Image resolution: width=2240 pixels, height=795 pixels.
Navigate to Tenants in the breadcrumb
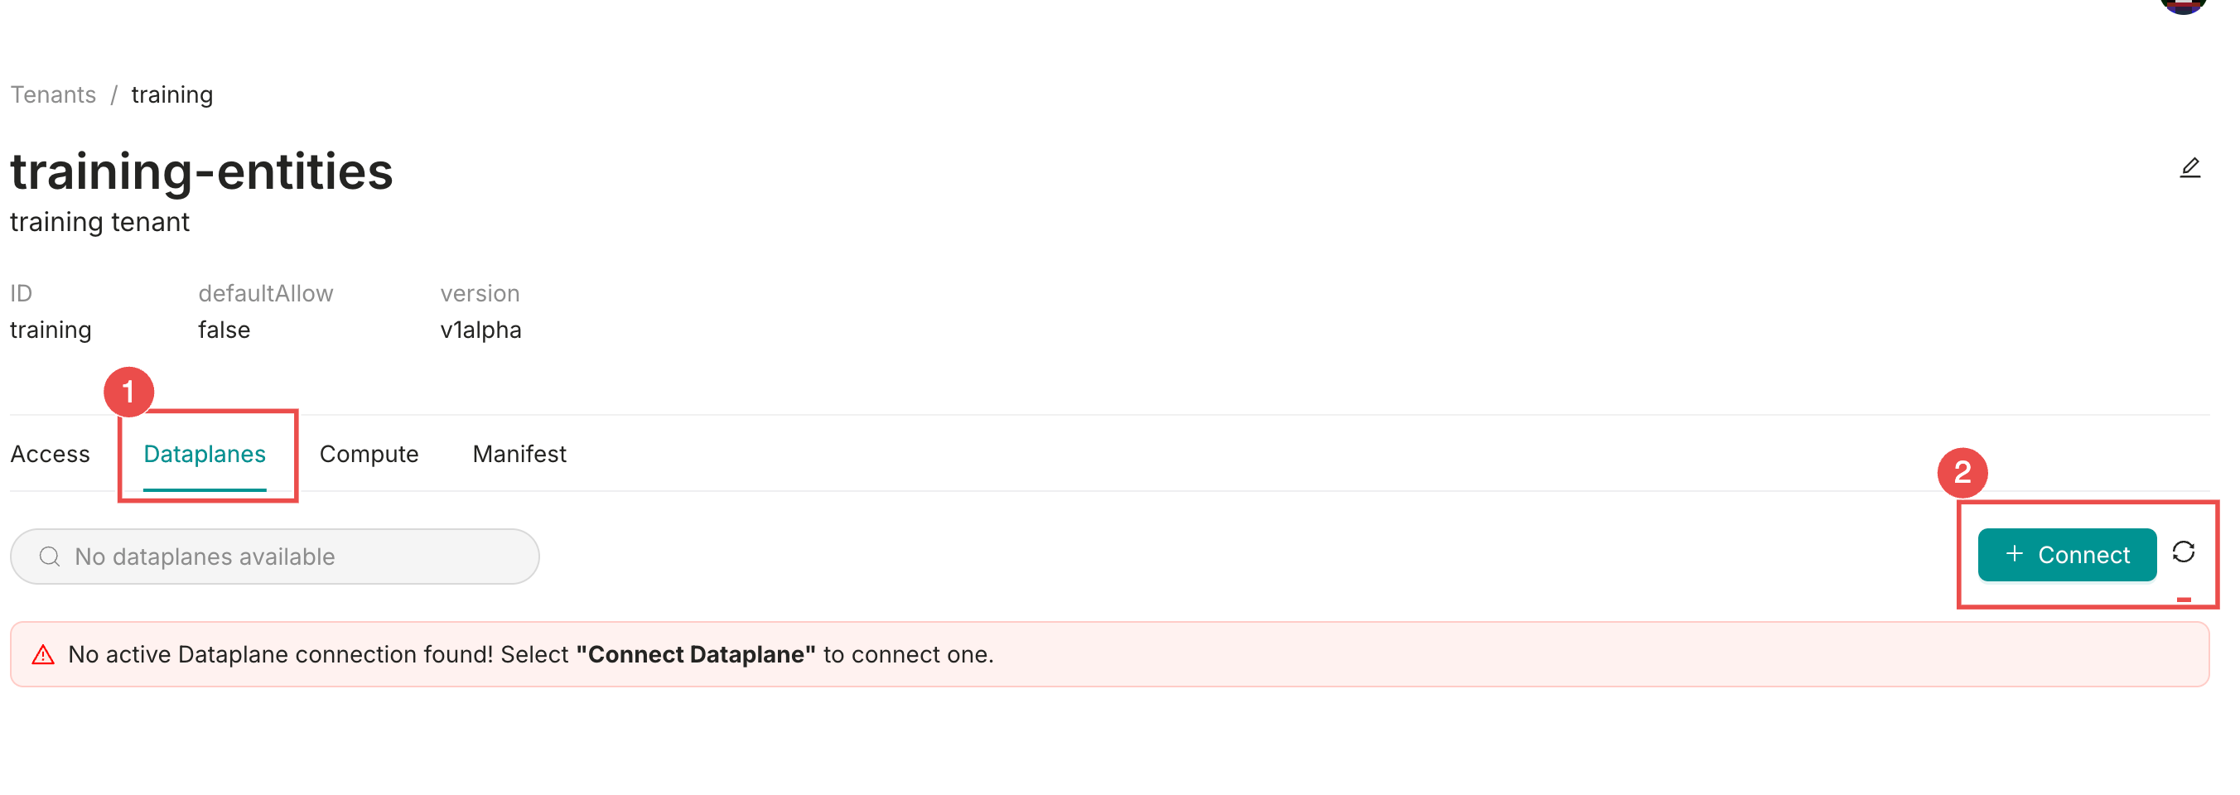[x=53, y=94]
